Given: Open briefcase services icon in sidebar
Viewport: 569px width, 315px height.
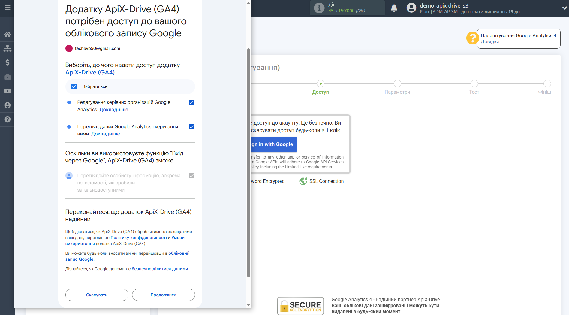Looking at the screenshot, I should [x=8, y=77].
